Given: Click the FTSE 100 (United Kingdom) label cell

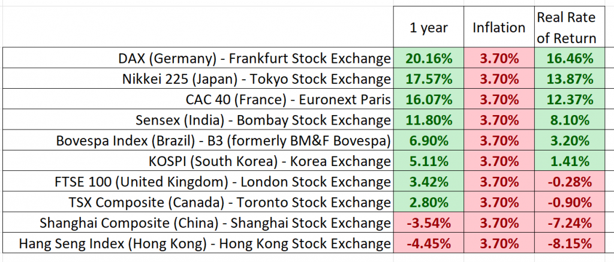Looking at the screenshot, I should coord(197,181).
